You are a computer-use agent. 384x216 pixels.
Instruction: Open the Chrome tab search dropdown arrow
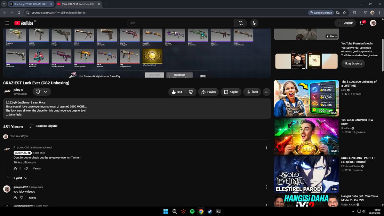pyautogui.click(x=4, y=4)
